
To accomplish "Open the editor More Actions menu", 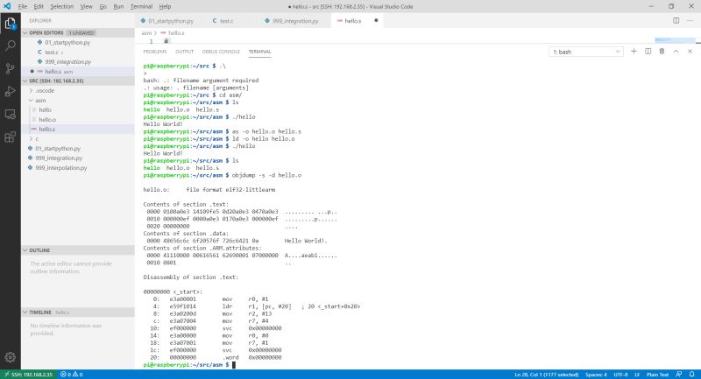I will 690,20.
